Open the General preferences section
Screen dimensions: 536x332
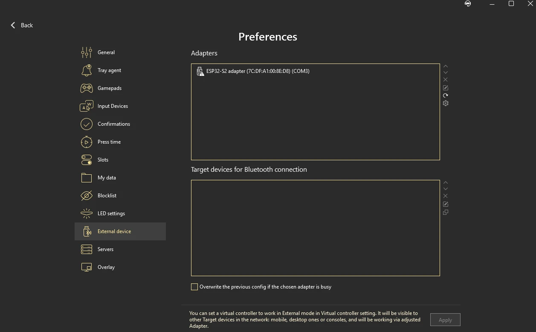click(x=120, y=52)
